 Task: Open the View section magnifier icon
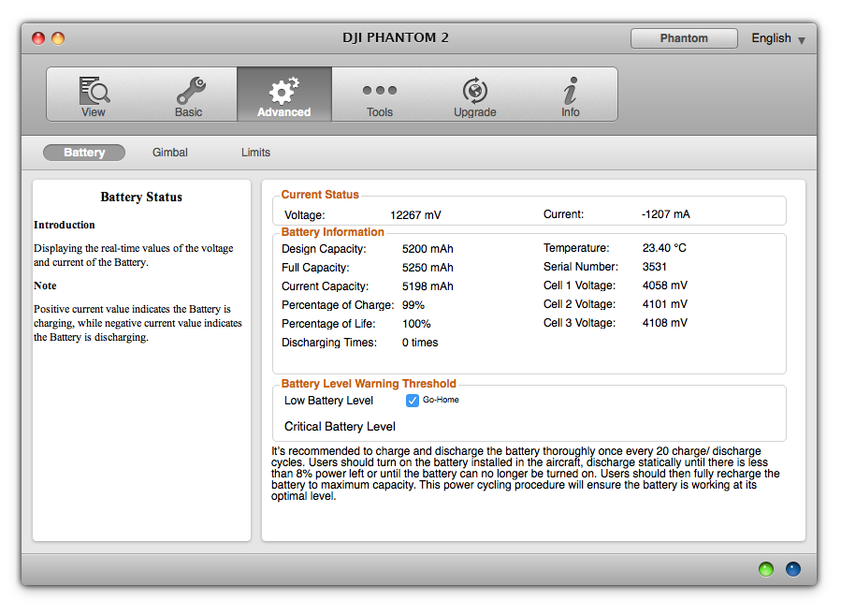94,90
